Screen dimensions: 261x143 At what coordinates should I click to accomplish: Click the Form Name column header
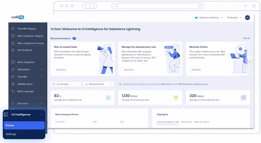(x=60, y=122)
